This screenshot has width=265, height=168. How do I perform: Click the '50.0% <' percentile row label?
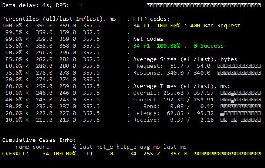pos(17,93)
